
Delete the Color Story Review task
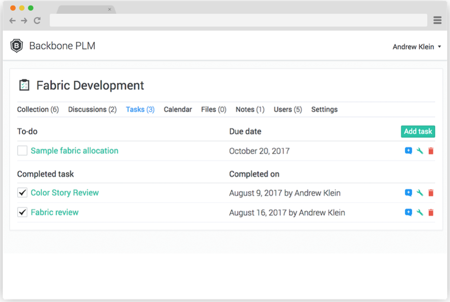(x=431, y=193)
